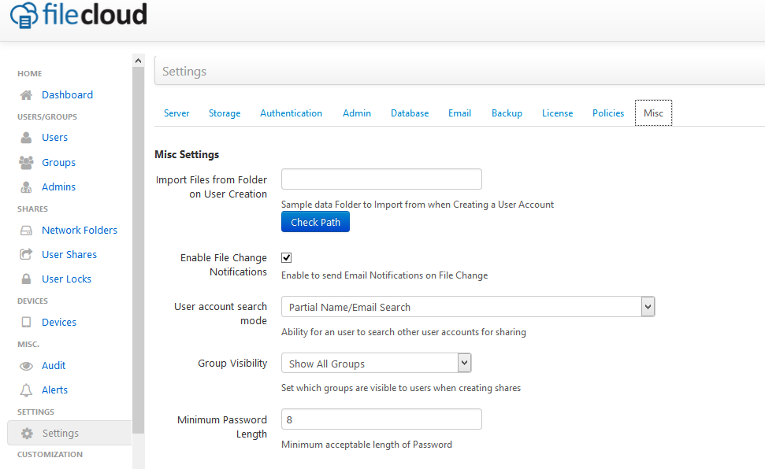
Task: Click the Users person icon
Action: pyautogui.click(x=26, y=138)
